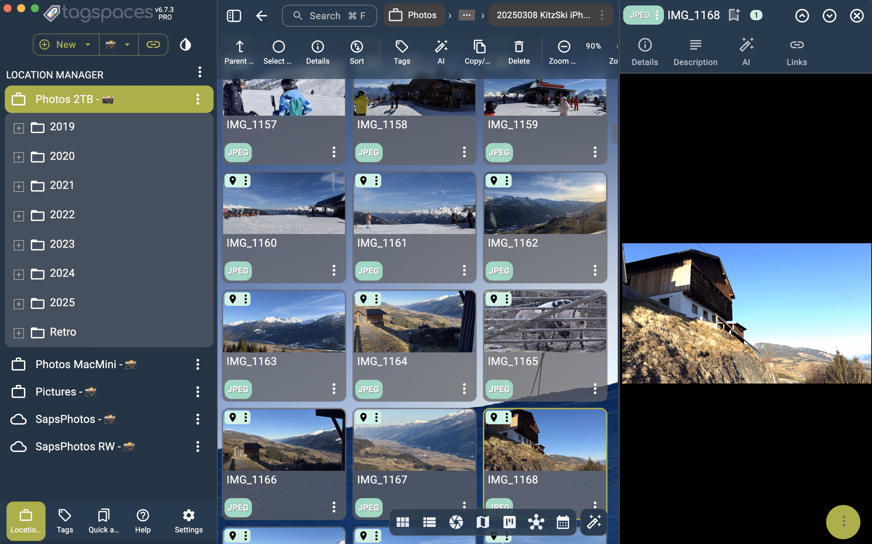Image resolution: width=872 pixels, height=544 pixels.
Task: Collapse the IMG_1168 preview with the down chevron
Action: click(x=829, y=15)
